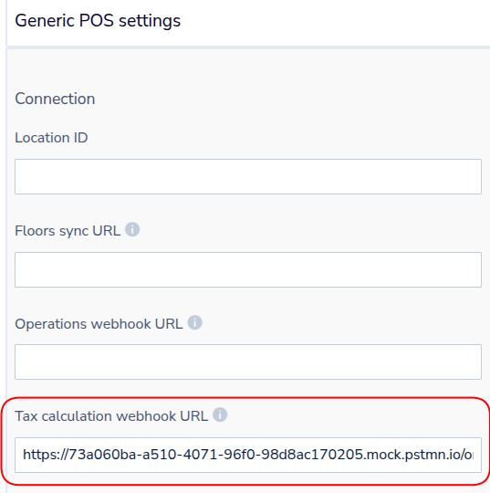Screen dimensions: 490x493
Task: Click into the Operations webhook URL field
Action: (x=248, y=362)
